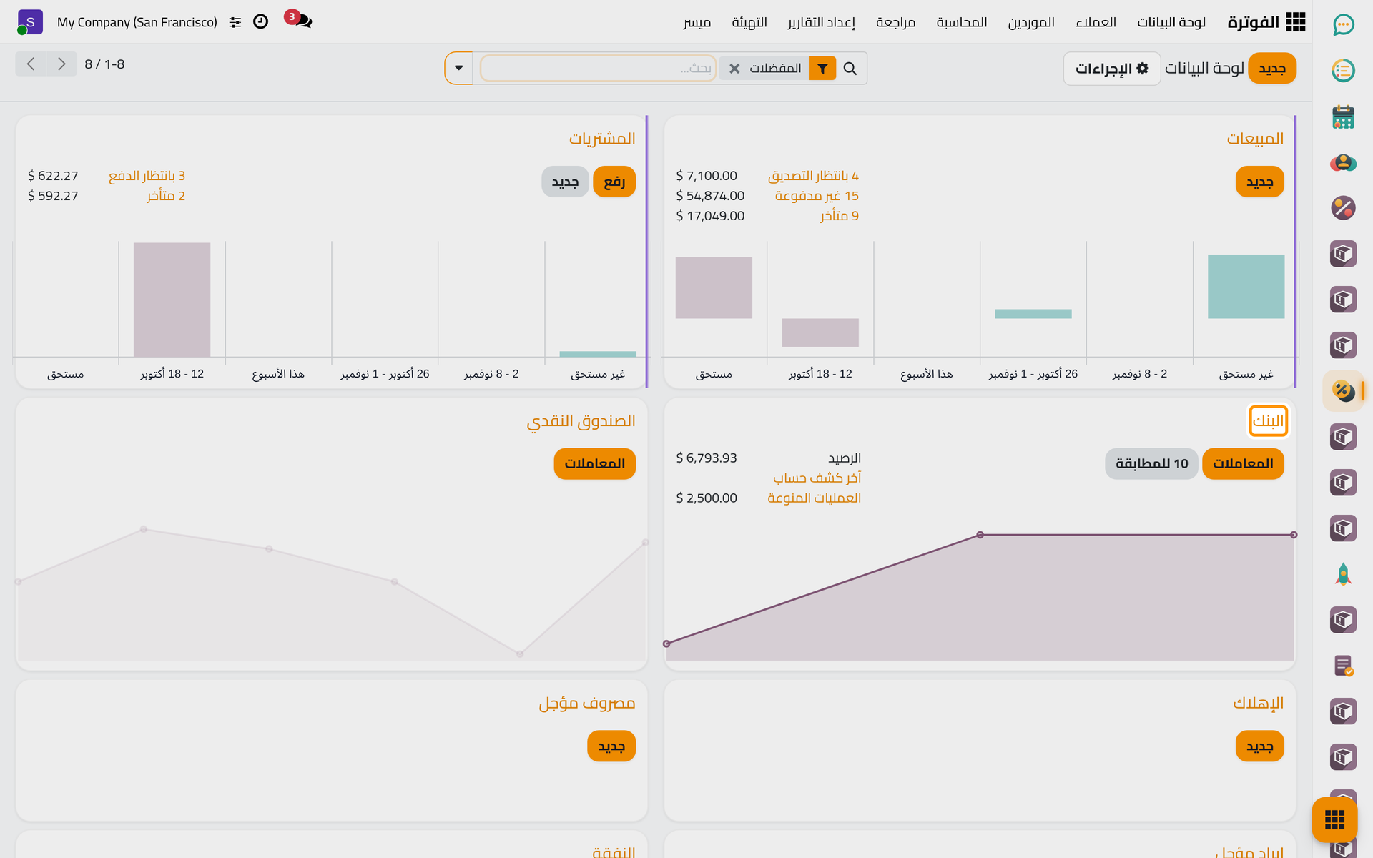Open the apps menu grid next to الفوترة
The width and height of the screenshot is (1373, 858).
(x=1295, y=22)
